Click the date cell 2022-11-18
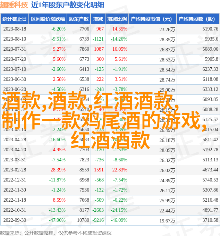 pos(15,200)
